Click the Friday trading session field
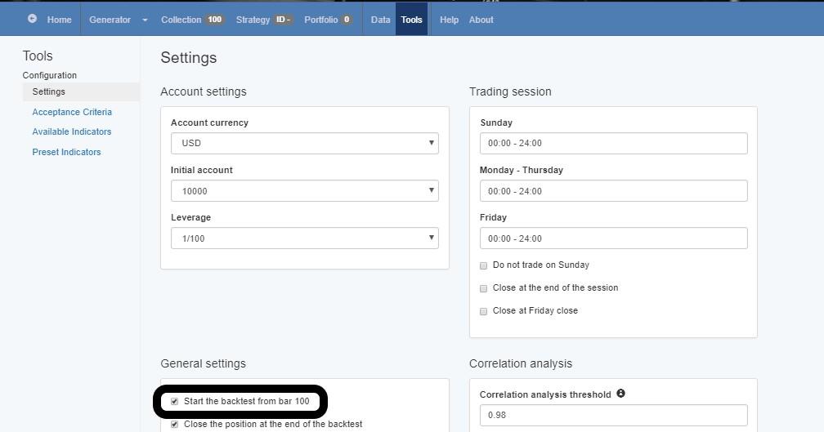 click(x=613, y=238)
